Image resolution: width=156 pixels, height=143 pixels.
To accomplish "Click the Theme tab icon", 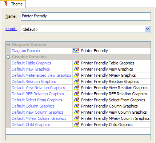I will point(5,4).
